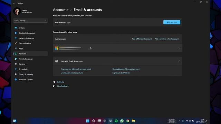The width and height of the screenshot is (221, 124).
Task: Click the Microsoft logo on account row
Action: 57,48
